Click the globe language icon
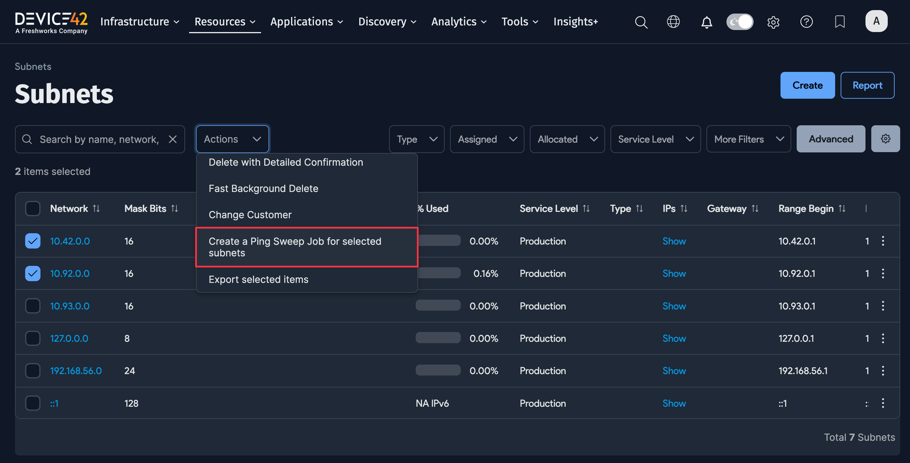The width and height of the screenshot is (910, 463). 673,22
